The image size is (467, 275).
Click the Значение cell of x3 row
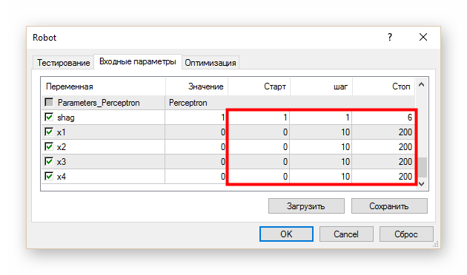click(196, 162)
